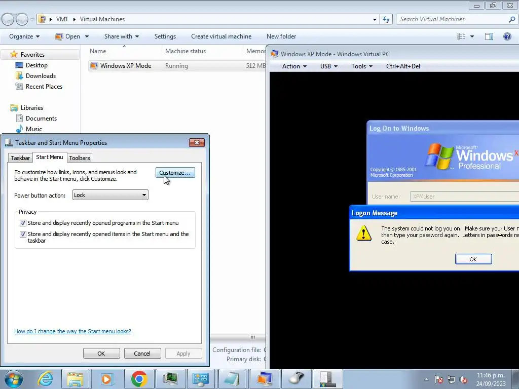
Task: Close the Taskbar and Start Menu Properties dialog
Action: point(197,142)
